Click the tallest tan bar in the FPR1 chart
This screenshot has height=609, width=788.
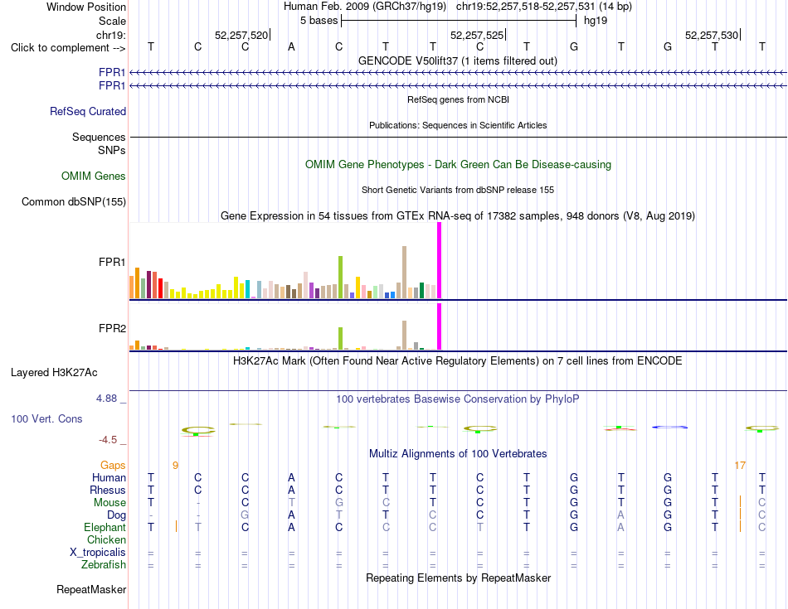point(404,272)
